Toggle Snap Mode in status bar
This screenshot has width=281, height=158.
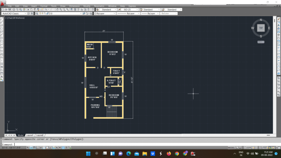click(31, 147)
